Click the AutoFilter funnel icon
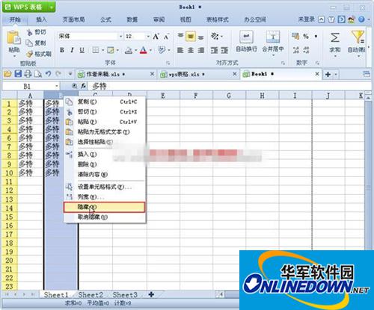 pos(358,37)
